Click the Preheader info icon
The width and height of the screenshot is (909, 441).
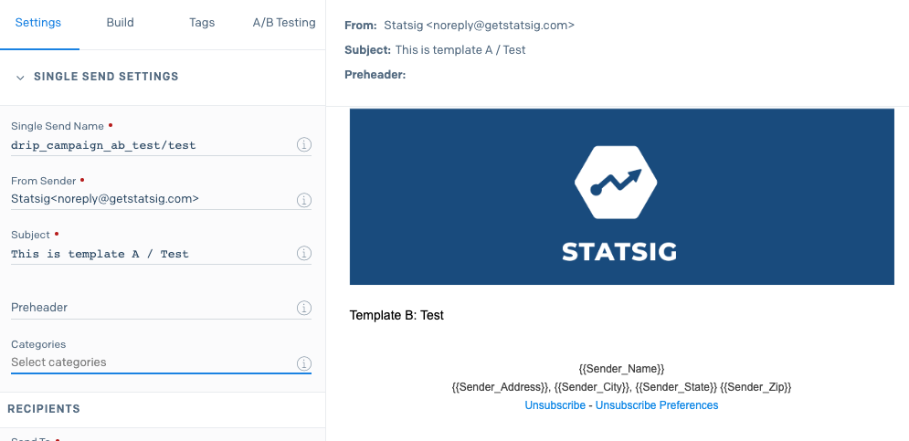(304, 308)
